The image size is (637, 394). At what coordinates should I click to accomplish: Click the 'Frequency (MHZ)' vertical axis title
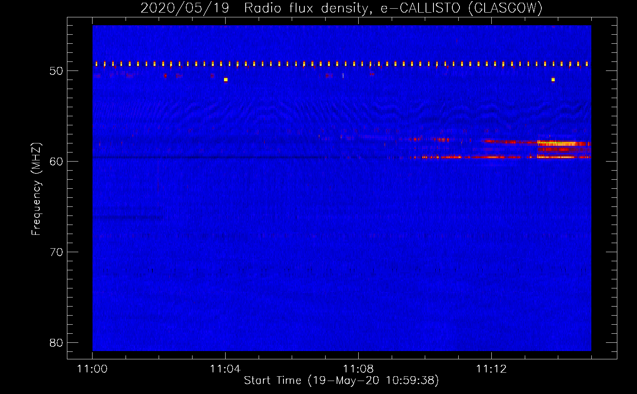(x=36, y=189)
